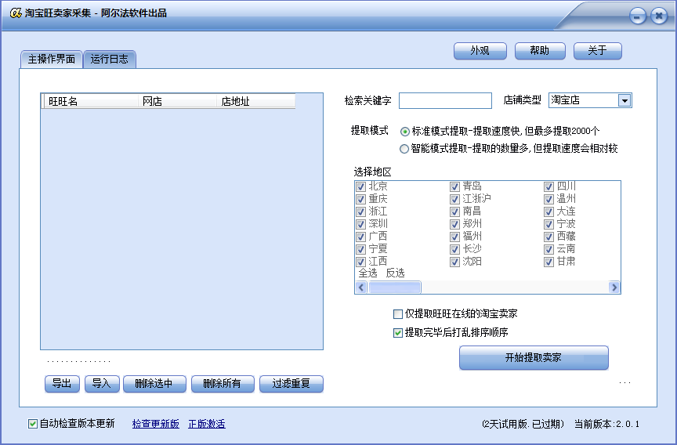Click 全选 to select all regions
The height and width of the screenshot is (445, 677).
[367, 273]
